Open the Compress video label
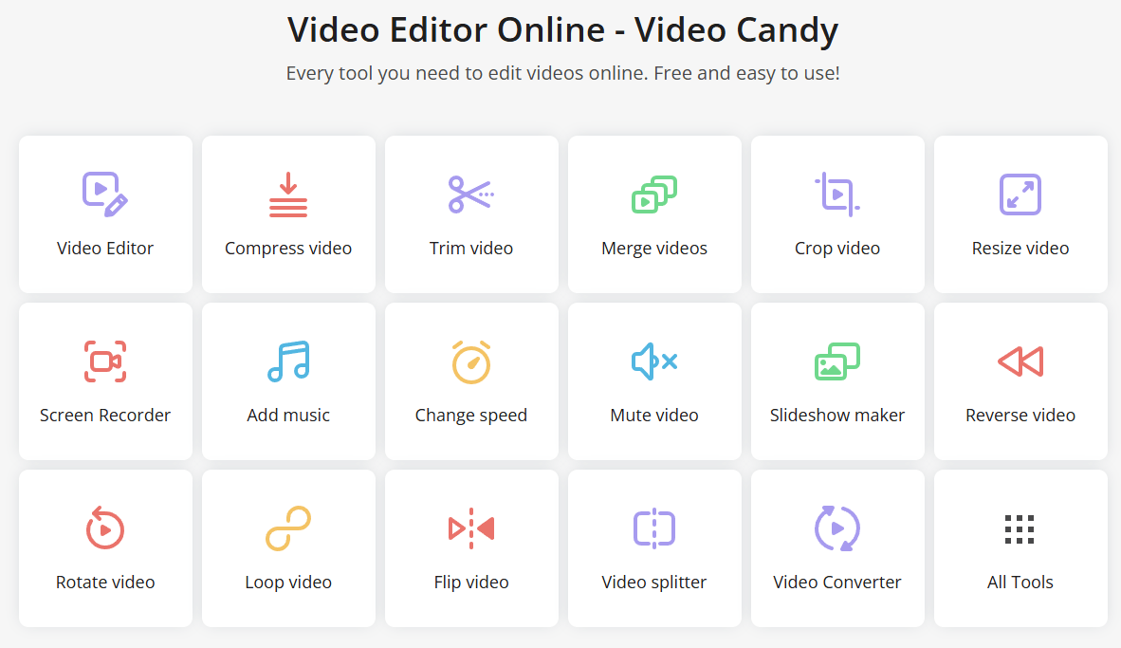Screen dimensions: 1121x648 click(x=288, y=249)
